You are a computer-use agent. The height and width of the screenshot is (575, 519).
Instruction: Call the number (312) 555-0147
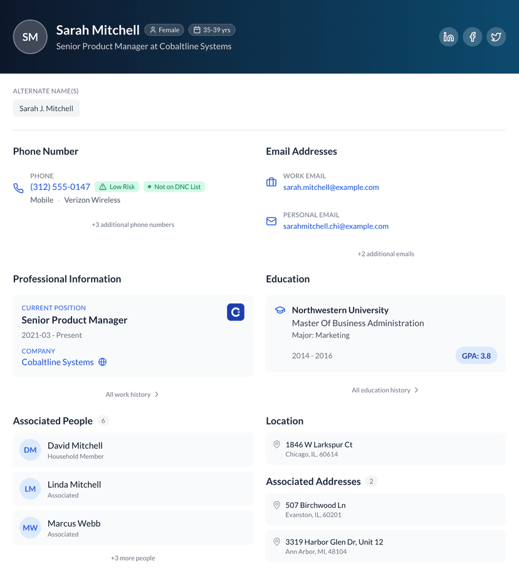60,187
